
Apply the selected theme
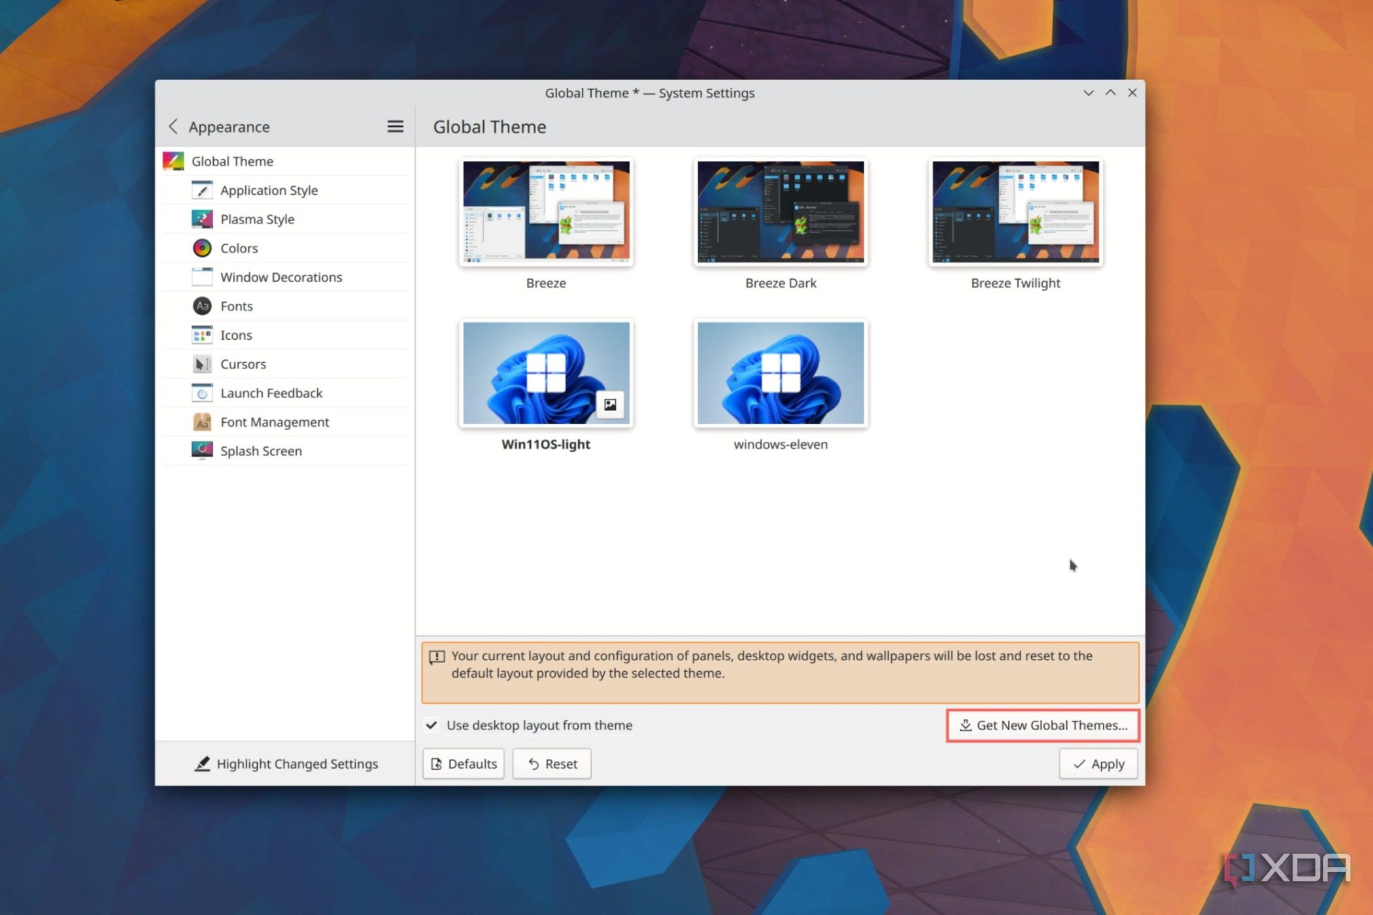(1098, 763)
